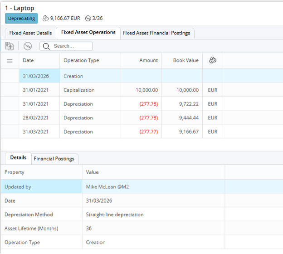Click the Property column header
283x254 pixels.
(42, 172)
